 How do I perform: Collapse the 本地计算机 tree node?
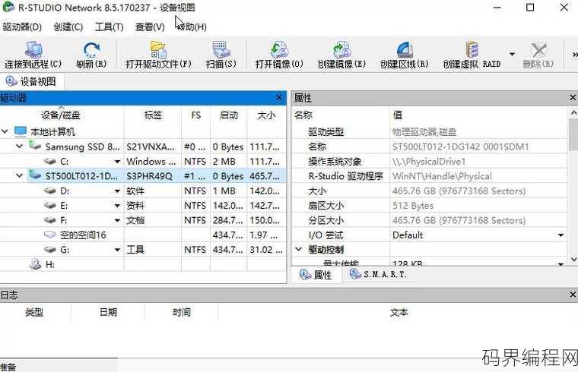coord(5,131)
